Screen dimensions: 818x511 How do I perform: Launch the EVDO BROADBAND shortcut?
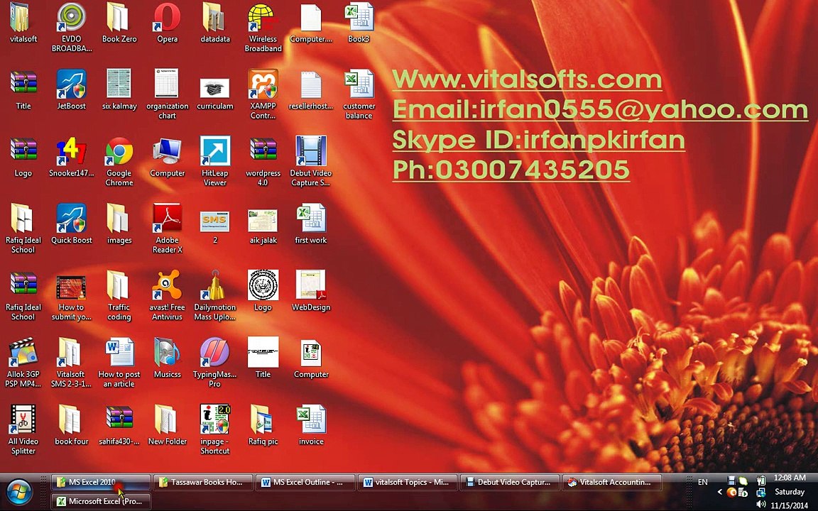(72, 28)
